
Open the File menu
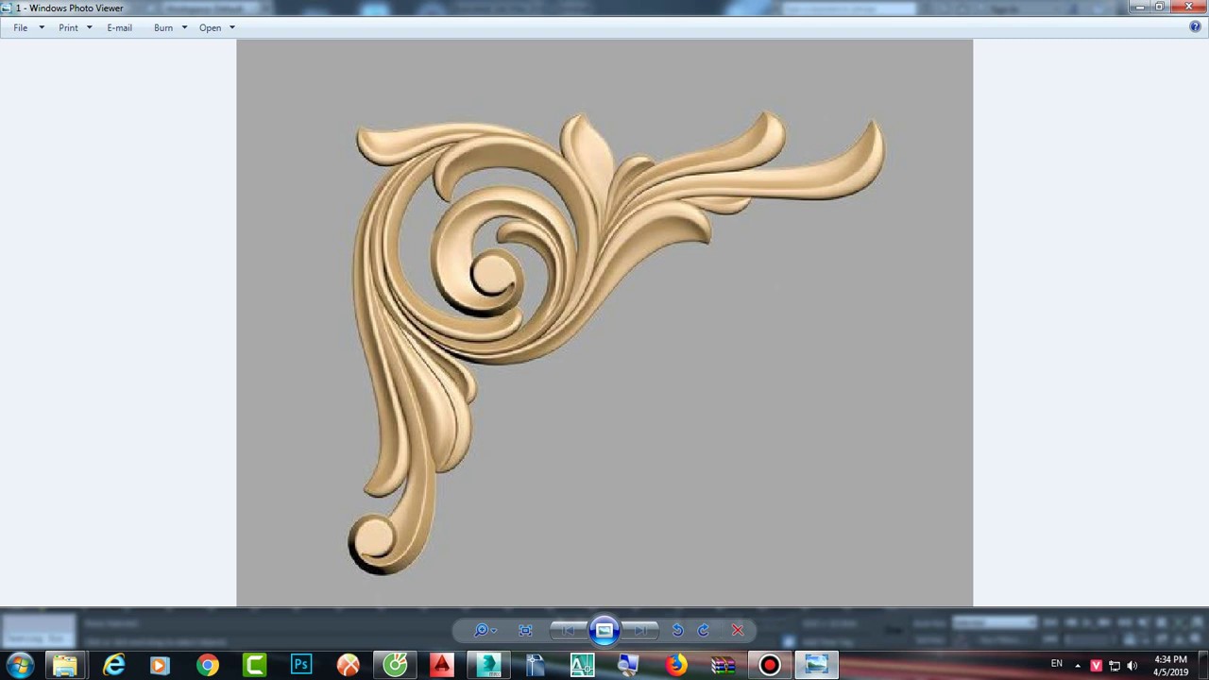[x=21, y=27]
